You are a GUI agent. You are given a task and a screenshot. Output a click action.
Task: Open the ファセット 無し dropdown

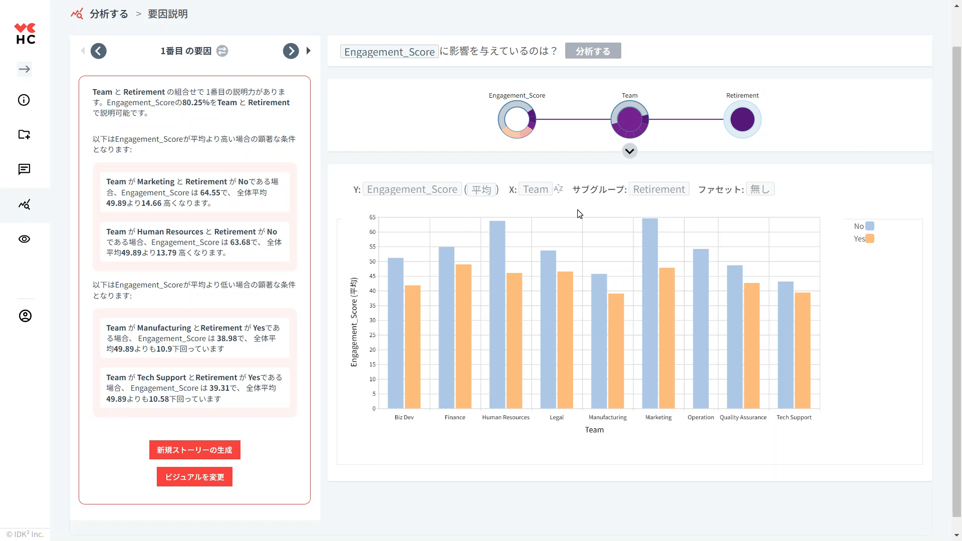(x=760, y=189)
